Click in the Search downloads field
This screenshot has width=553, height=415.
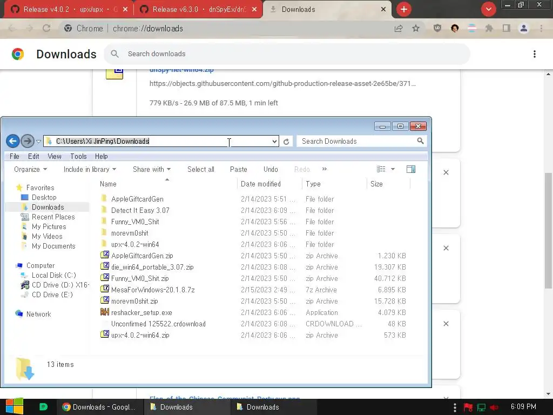pos(287,54)
